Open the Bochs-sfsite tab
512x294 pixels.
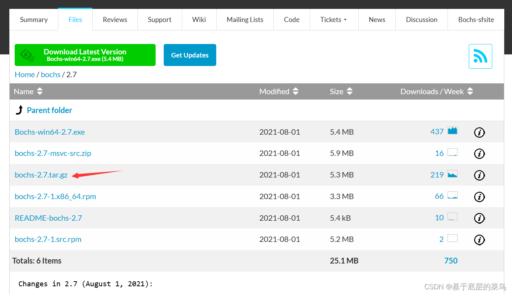(x=476, y=20)
